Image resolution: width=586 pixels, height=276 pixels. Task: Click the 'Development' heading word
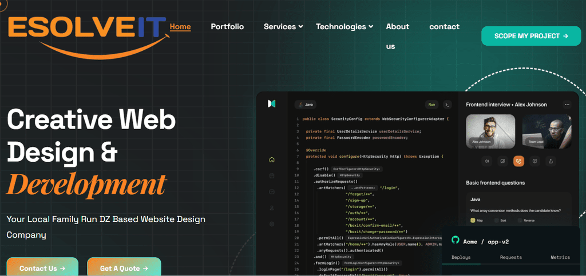pos(86,184)
